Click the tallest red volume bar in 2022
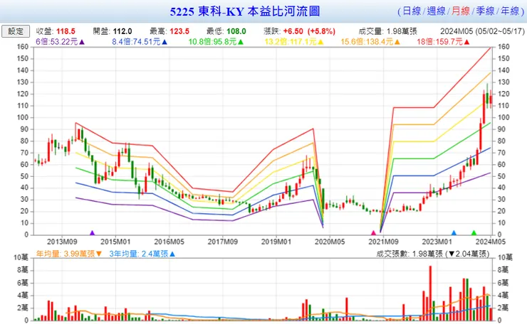This screenshot has height=324, width=527. pyautogui.click(x=430, y=293)
